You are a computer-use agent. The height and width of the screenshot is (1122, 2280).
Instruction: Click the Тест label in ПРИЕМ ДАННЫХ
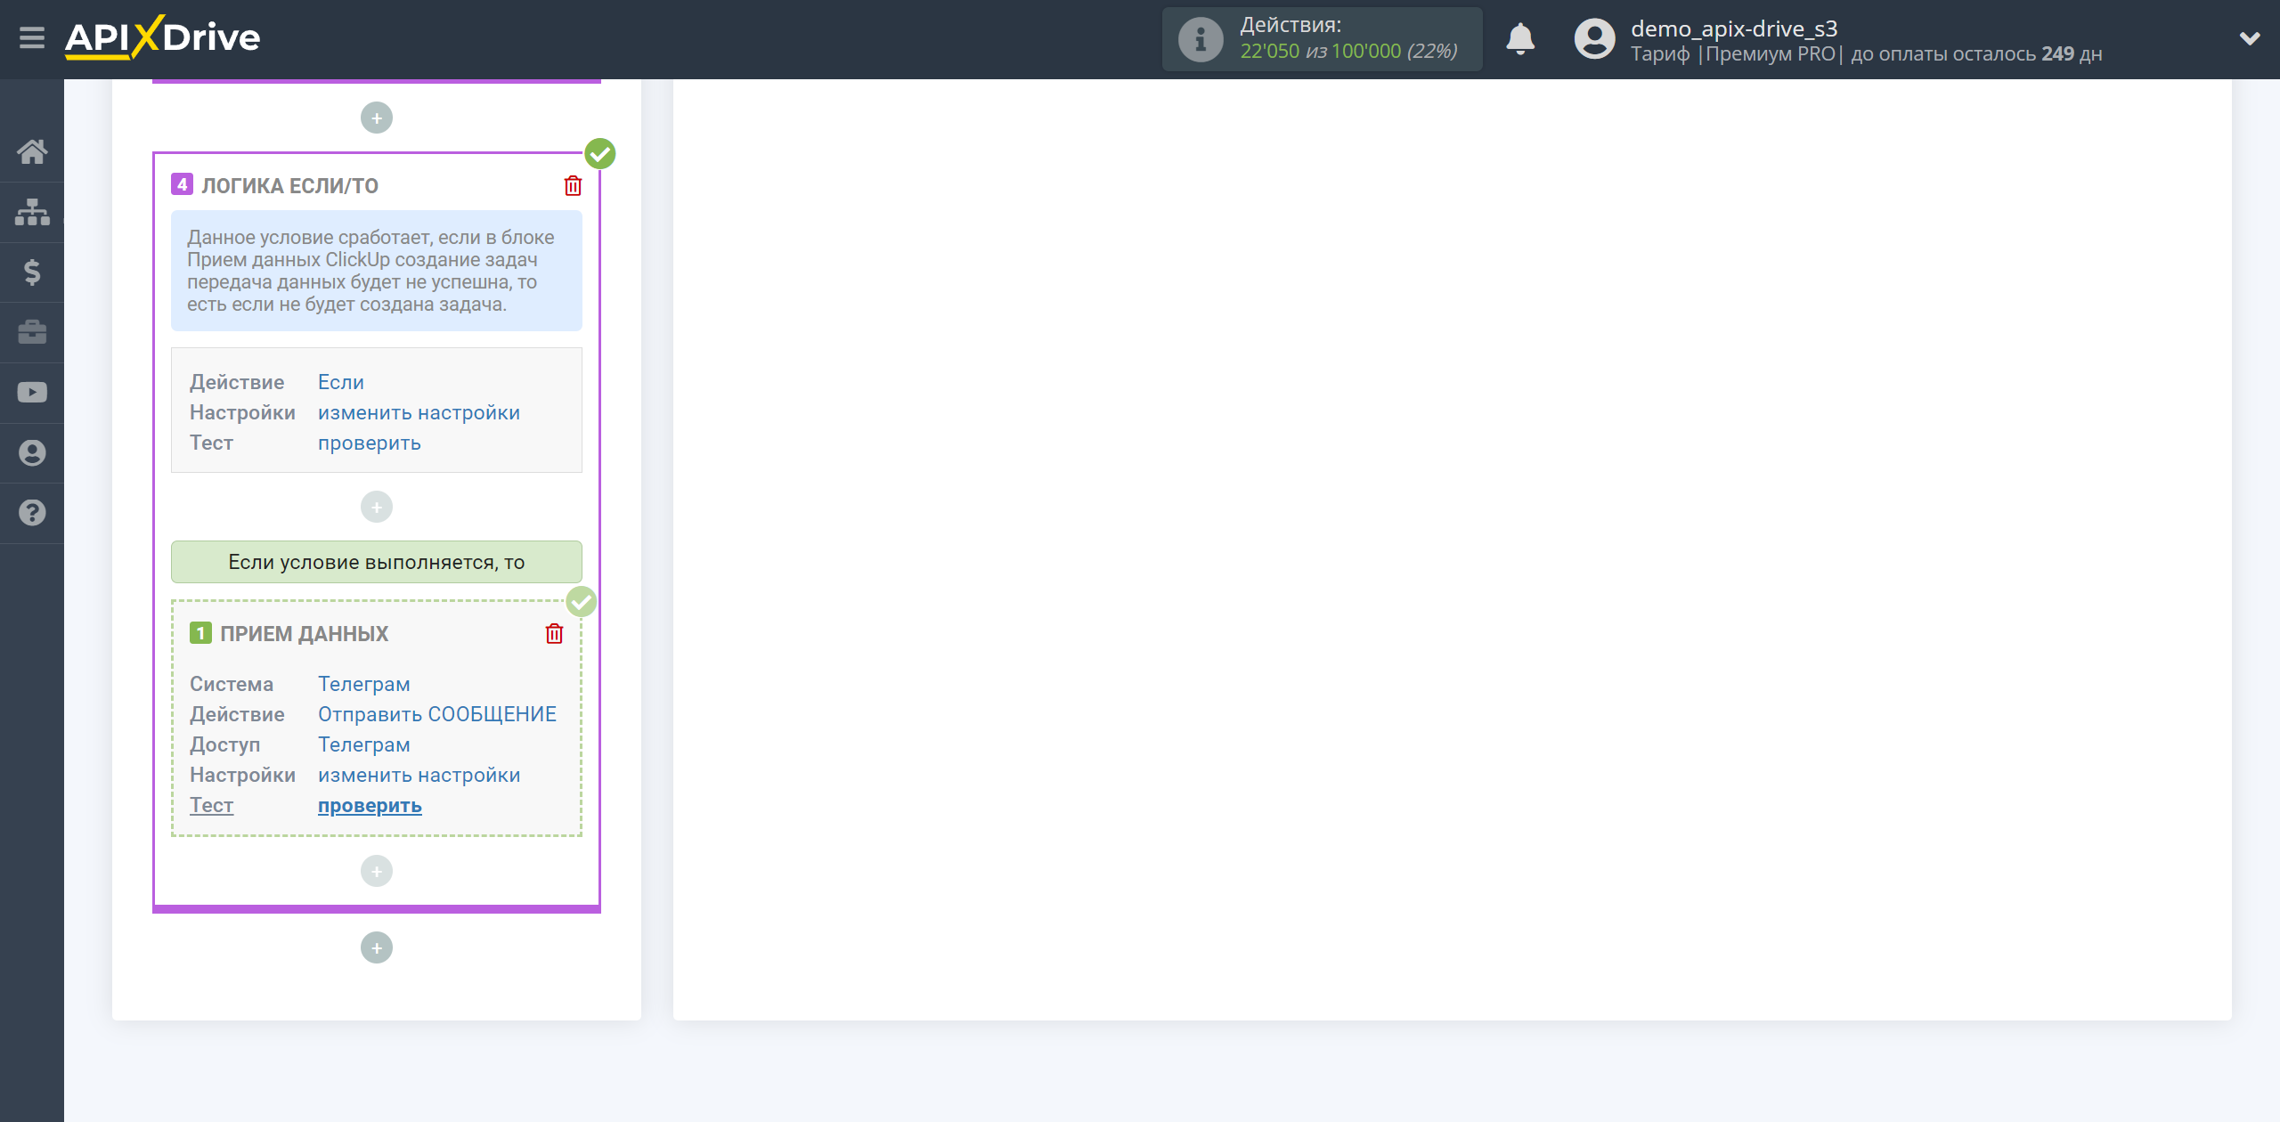pos(211,805)
